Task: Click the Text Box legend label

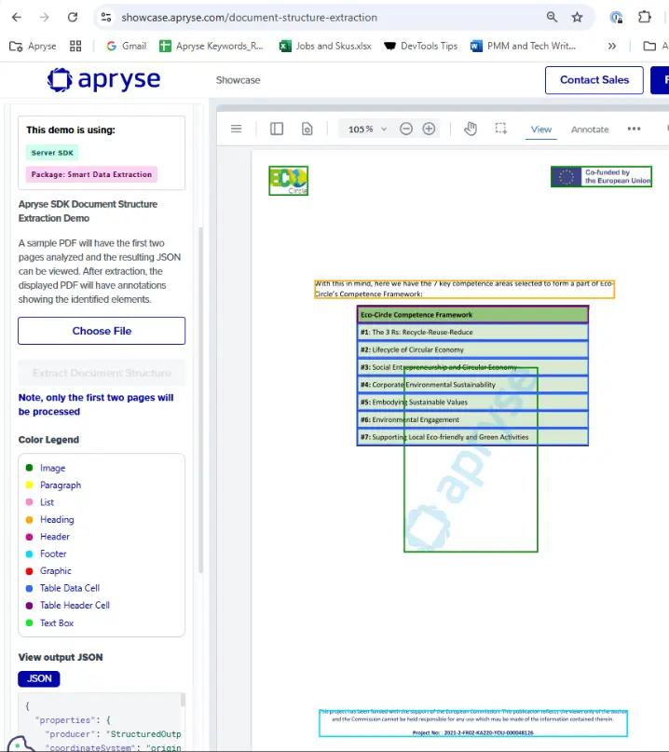Action: tap(57, 623)
